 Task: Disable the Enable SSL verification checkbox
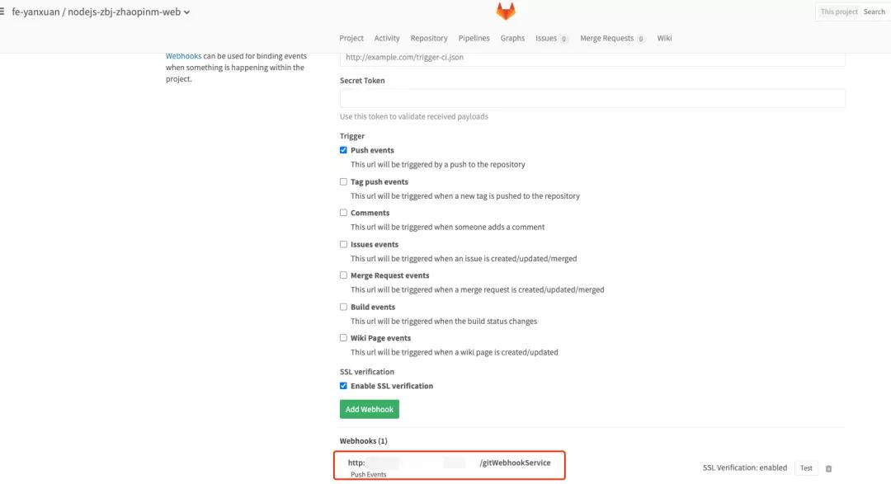pyautogui.click(x=343, y=386)
